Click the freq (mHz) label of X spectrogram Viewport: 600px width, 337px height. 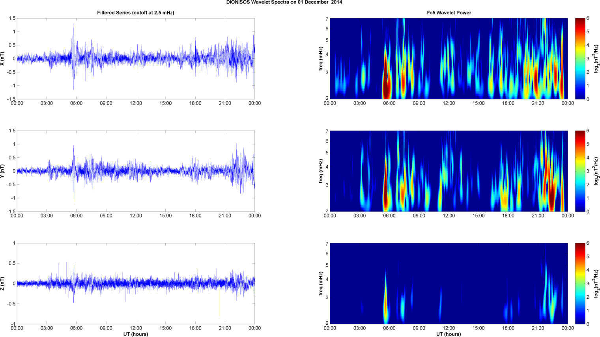tap(321, 58)
